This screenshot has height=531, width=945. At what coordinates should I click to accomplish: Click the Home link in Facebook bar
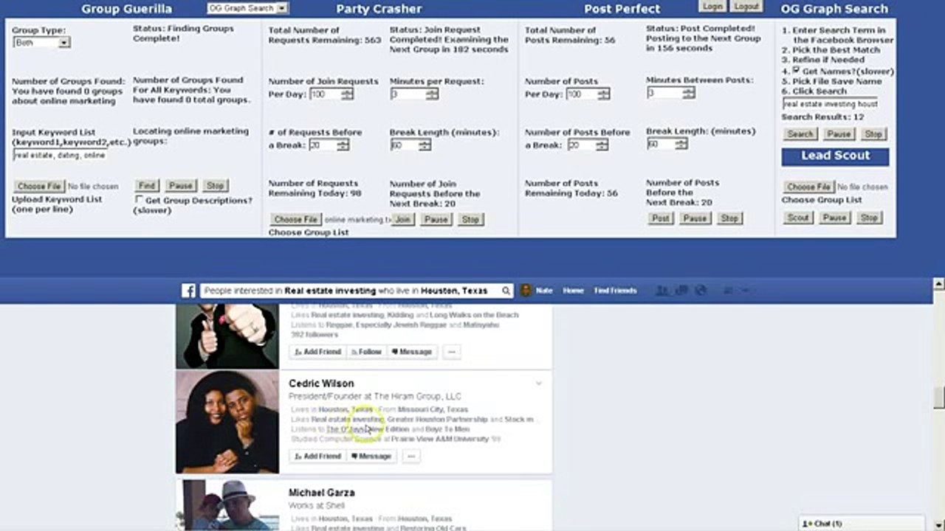[573, 291]
